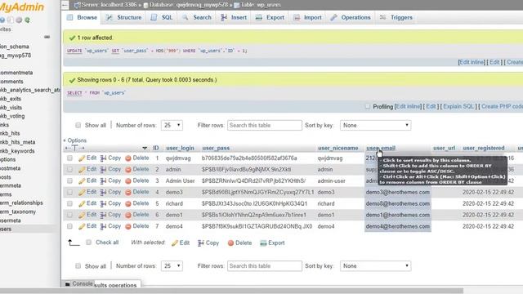
Task: Select the checkbox for demo4 row
Action: tap(69, 226)
